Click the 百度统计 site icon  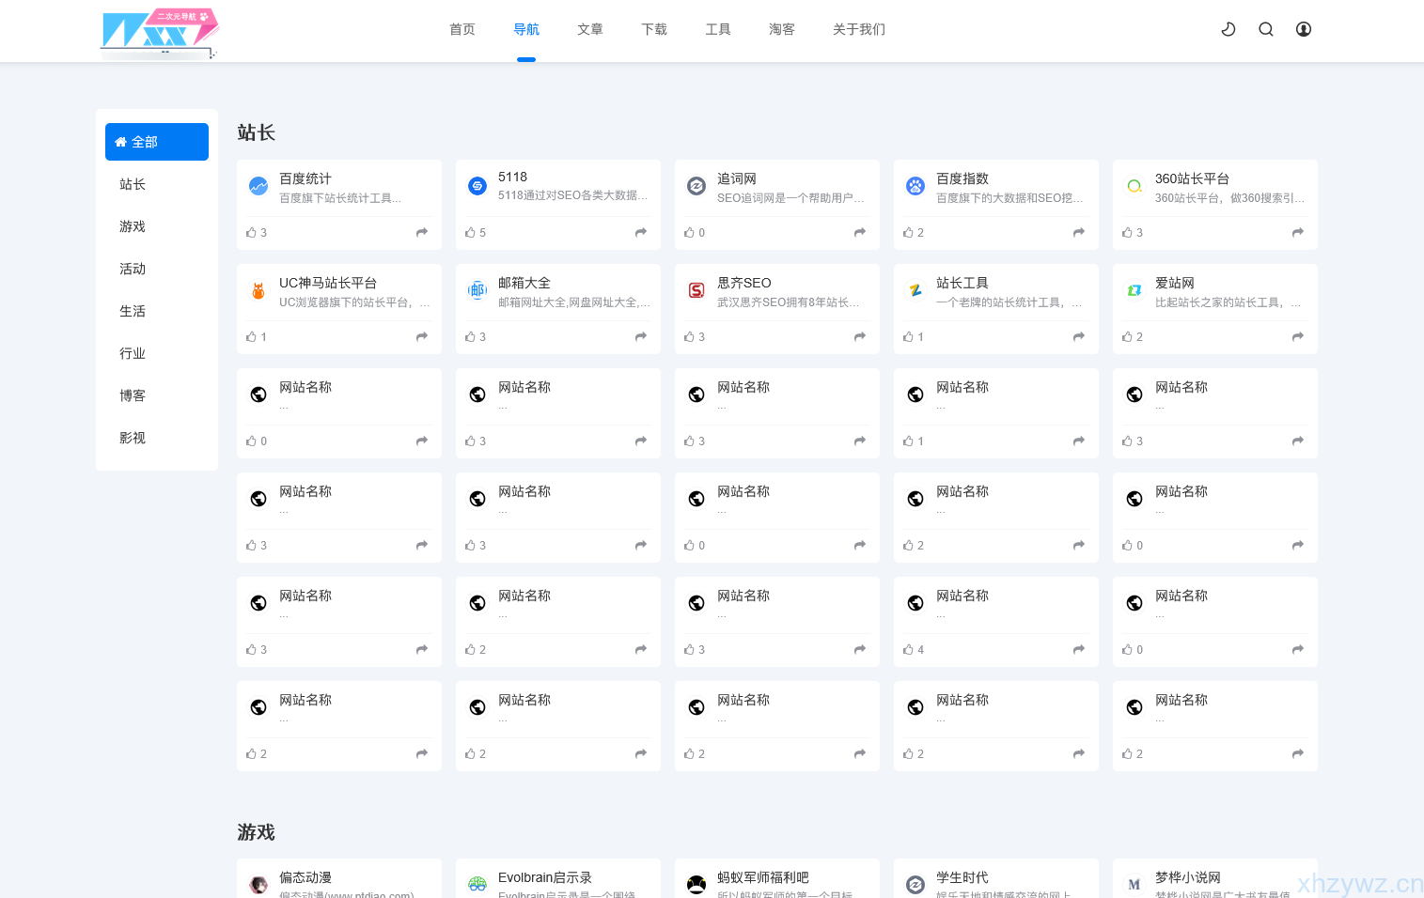(258, 186)
